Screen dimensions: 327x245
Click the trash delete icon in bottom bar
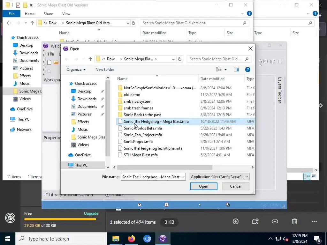click(294, 221)
